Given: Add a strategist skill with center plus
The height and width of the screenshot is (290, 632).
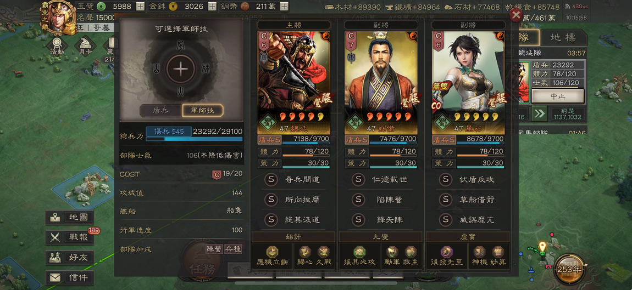Looking at the screenshot, I should (x=181, y=69).
